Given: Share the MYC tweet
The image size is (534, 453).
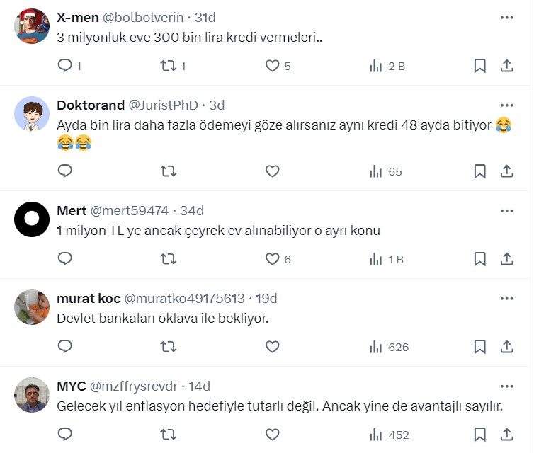Looking at the screenshot, I should click(x=507, y=435).
